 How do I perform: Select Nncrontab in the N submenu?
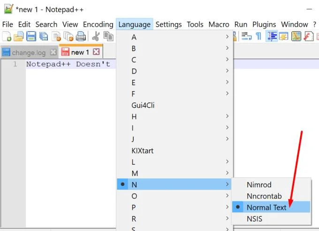pos(272,196)
